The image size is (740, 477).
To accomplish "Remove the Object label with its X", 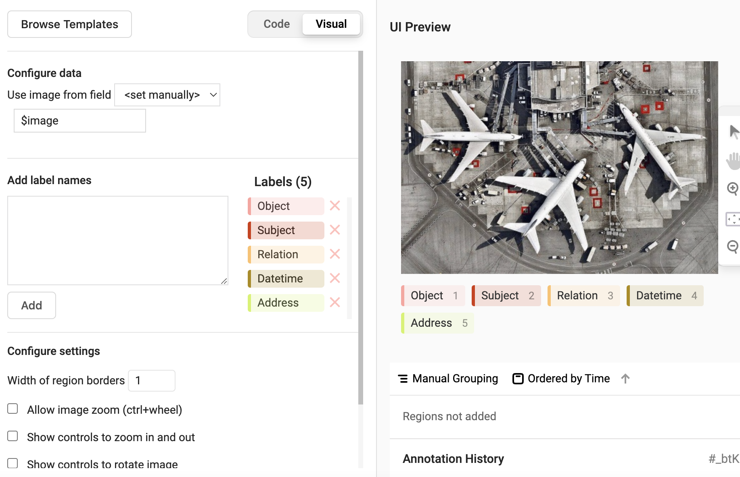I will (x=334, y=206).
